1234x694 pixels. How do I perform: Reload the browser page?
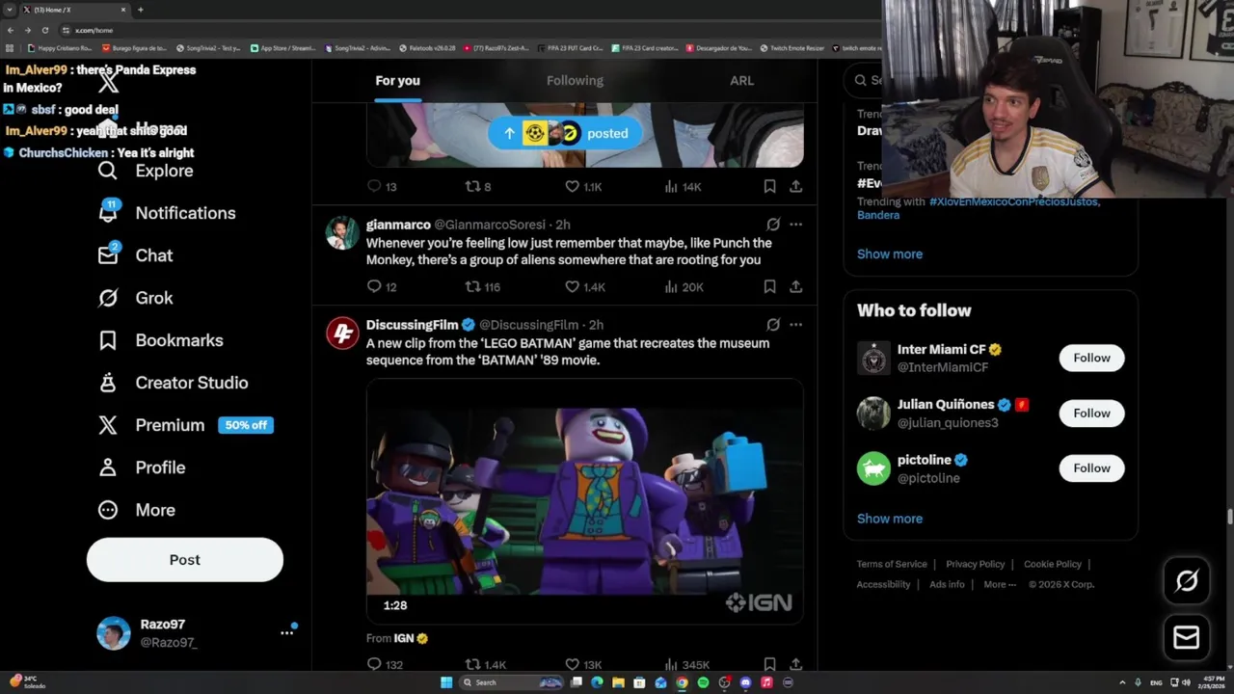(46, 30)
